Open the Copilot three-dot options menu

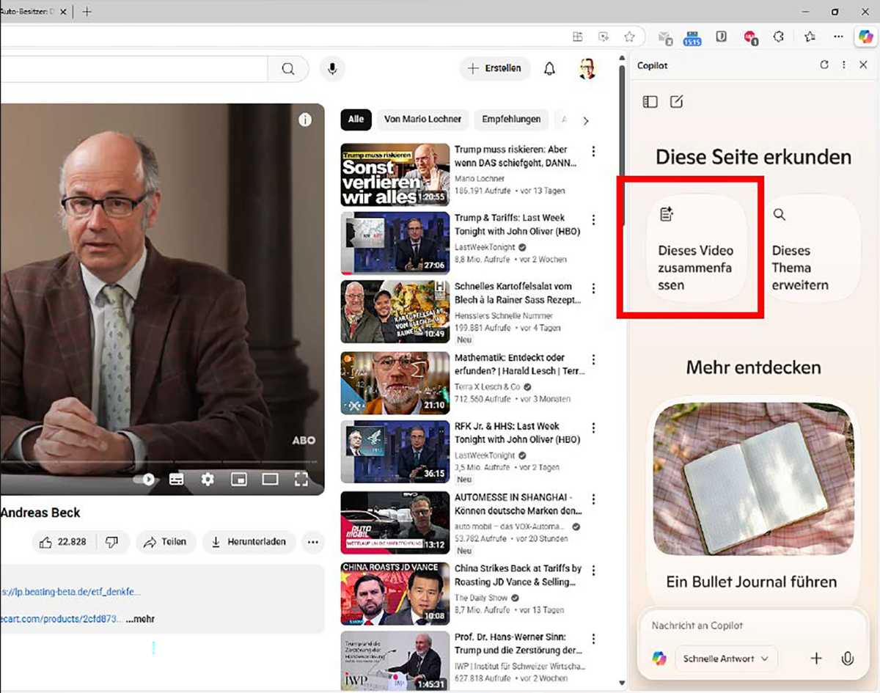845,65
